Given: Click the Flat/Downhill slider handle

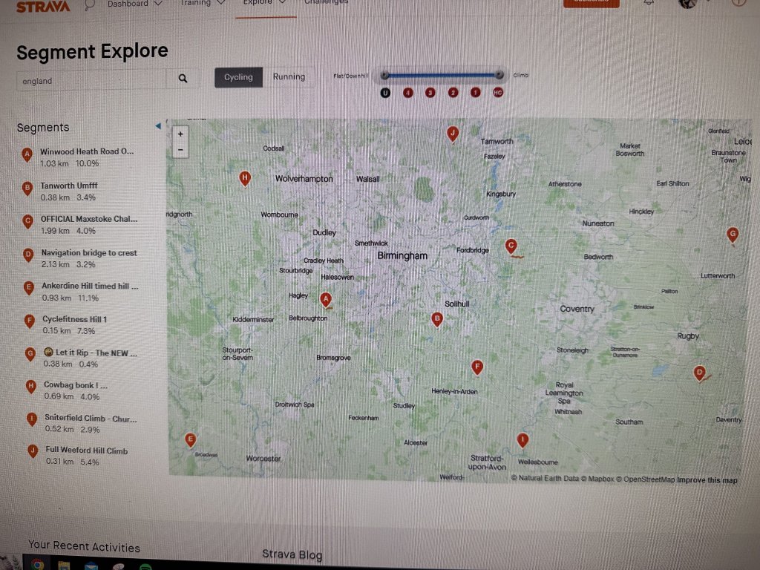Looking at the screenshot, I should click(384, 75).
